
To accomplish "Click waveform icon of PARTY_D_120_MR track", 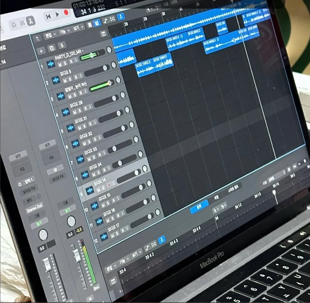I will [51, 64].
